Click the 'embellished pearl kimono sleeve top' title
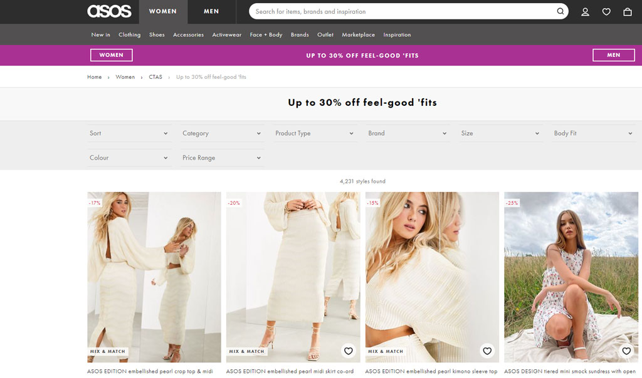 [x=431, y=372]
